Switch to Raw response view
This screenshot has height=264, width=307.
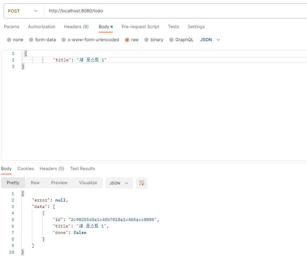(x=35, y=183)
